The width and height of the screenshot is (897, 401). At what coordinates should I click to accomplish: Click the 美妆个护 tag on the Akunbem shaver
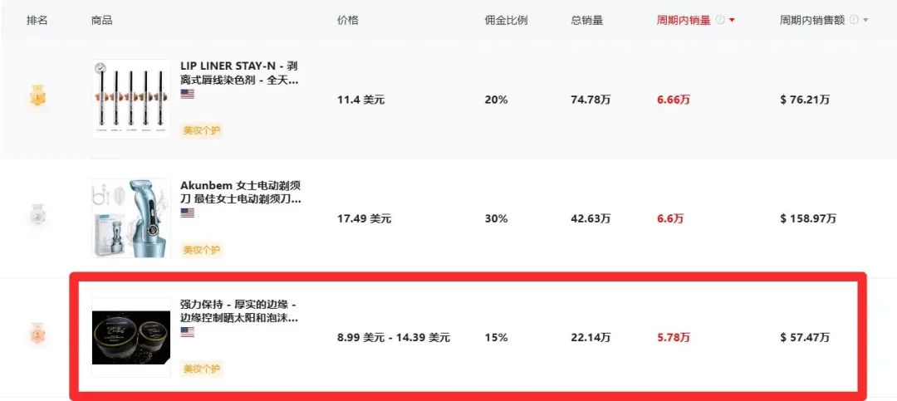click(x=202, y=249)
